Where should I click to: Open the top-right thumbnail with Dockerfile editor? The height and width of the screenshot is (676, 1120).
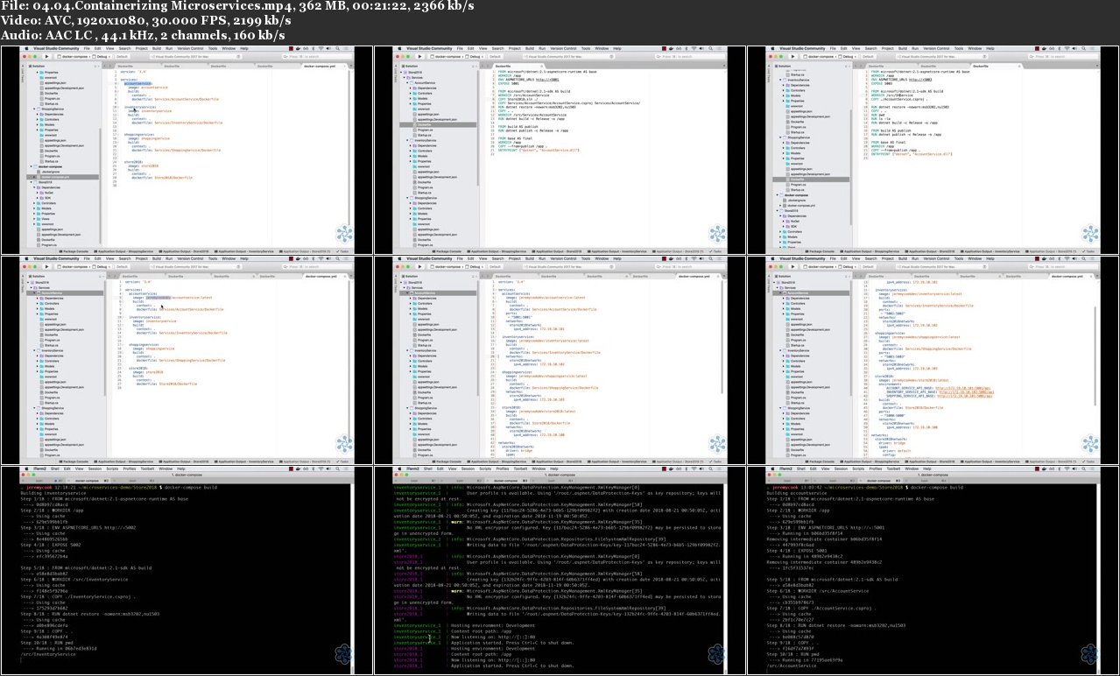click(x=933, y=150)
